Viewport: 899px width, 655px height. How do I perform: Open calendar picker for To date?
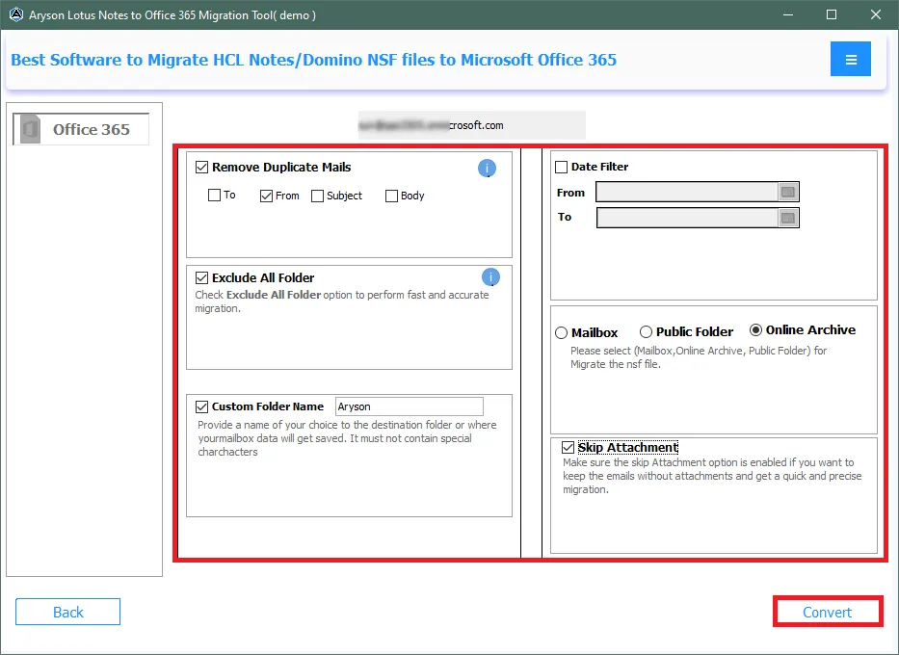(788, 218)
